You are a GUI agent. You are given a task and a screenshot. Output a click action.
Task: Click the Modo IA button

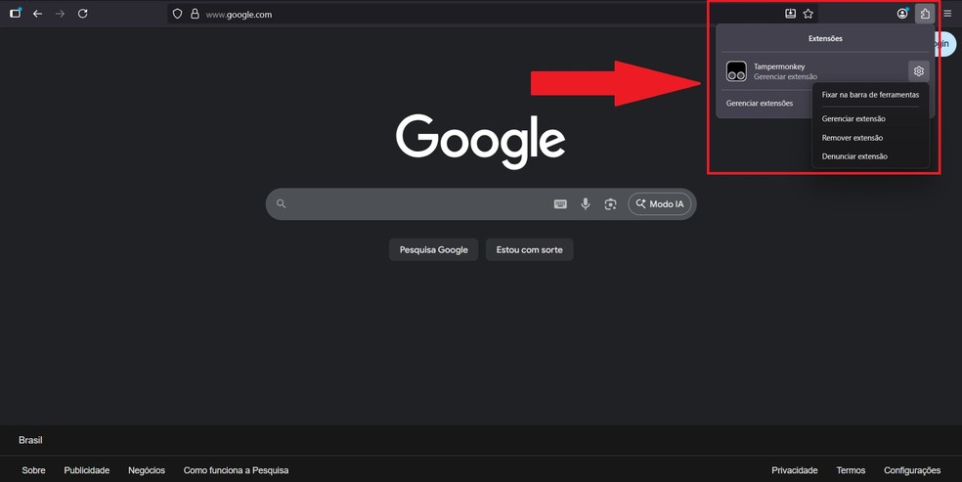[660, 204]
